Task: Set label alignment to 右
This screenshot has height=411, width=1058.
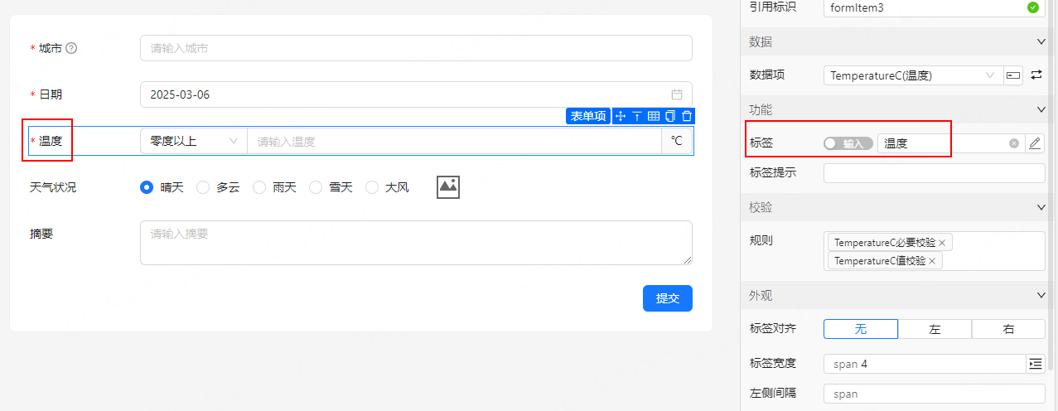Action: pyautogui.click(x=1008, y=329)
